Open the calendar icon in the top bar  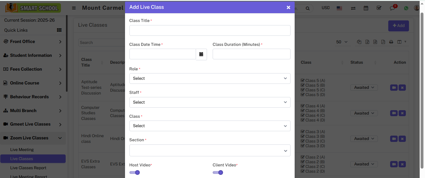(x=366, y=8)
